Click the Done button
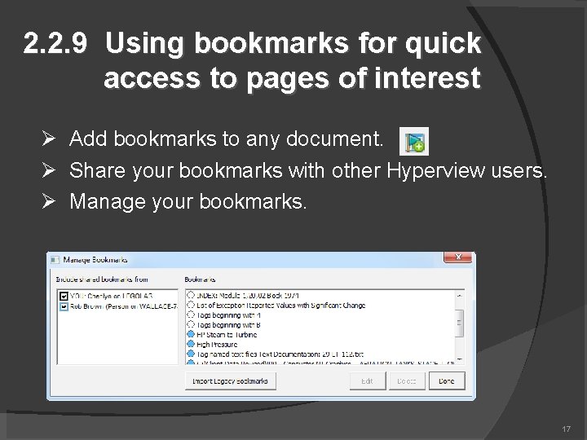 pos(447,381)
